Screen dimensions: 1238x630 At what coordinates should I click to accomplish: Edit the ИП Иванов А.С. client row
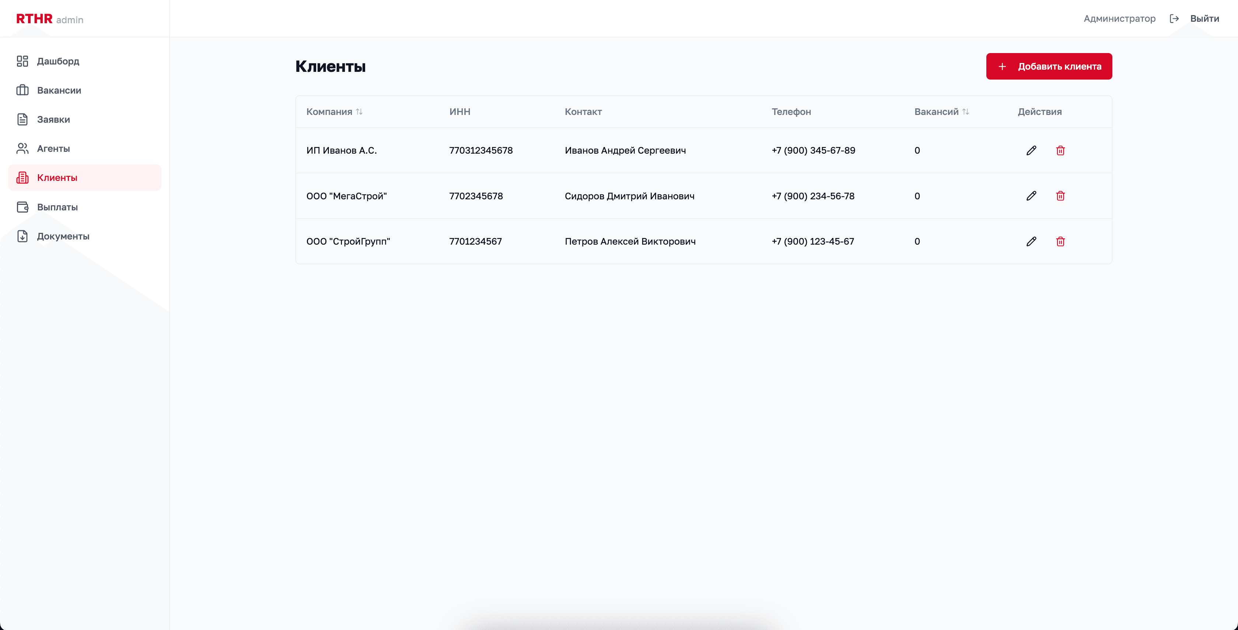point(1031,150)
